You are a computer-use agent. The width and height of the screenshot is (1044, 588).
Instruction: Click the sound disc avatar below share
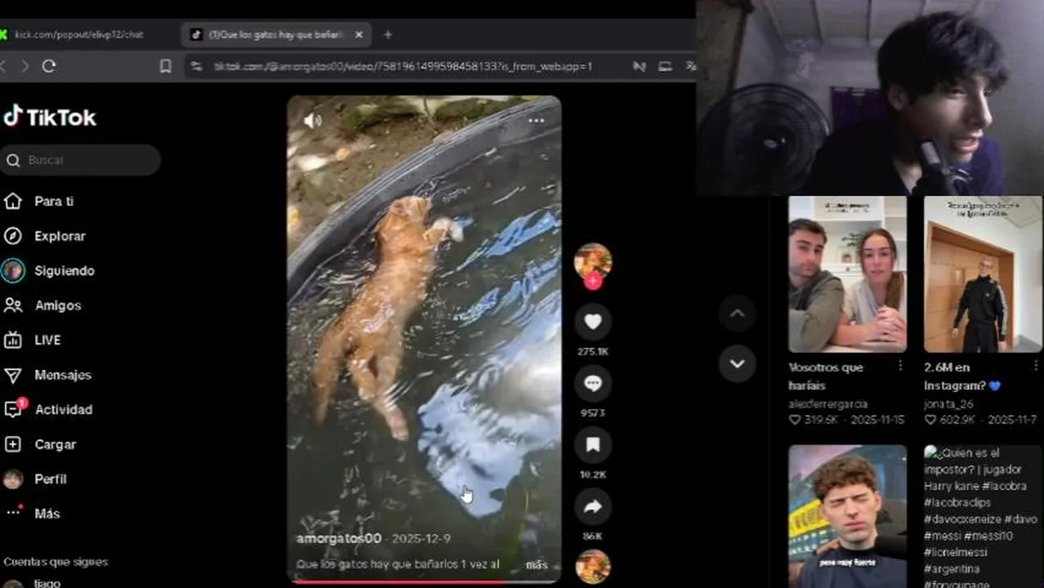tap(593, 567)
